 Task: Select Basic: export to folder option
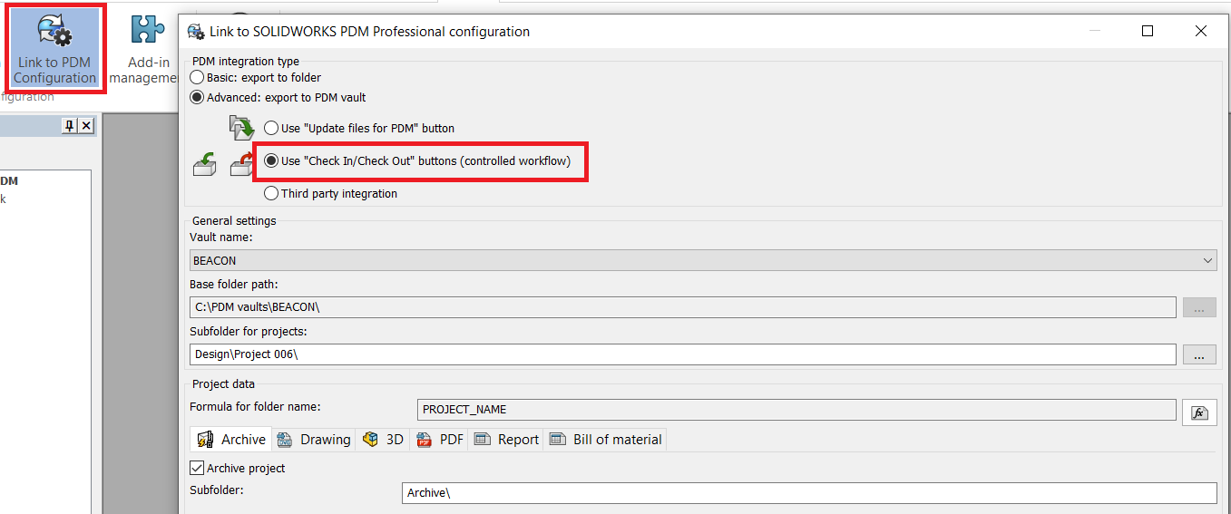coord(255,78)
